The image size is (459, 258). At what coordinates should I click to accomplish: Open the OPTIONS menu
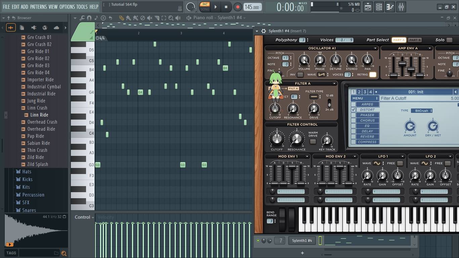click(x=67, y=7)
